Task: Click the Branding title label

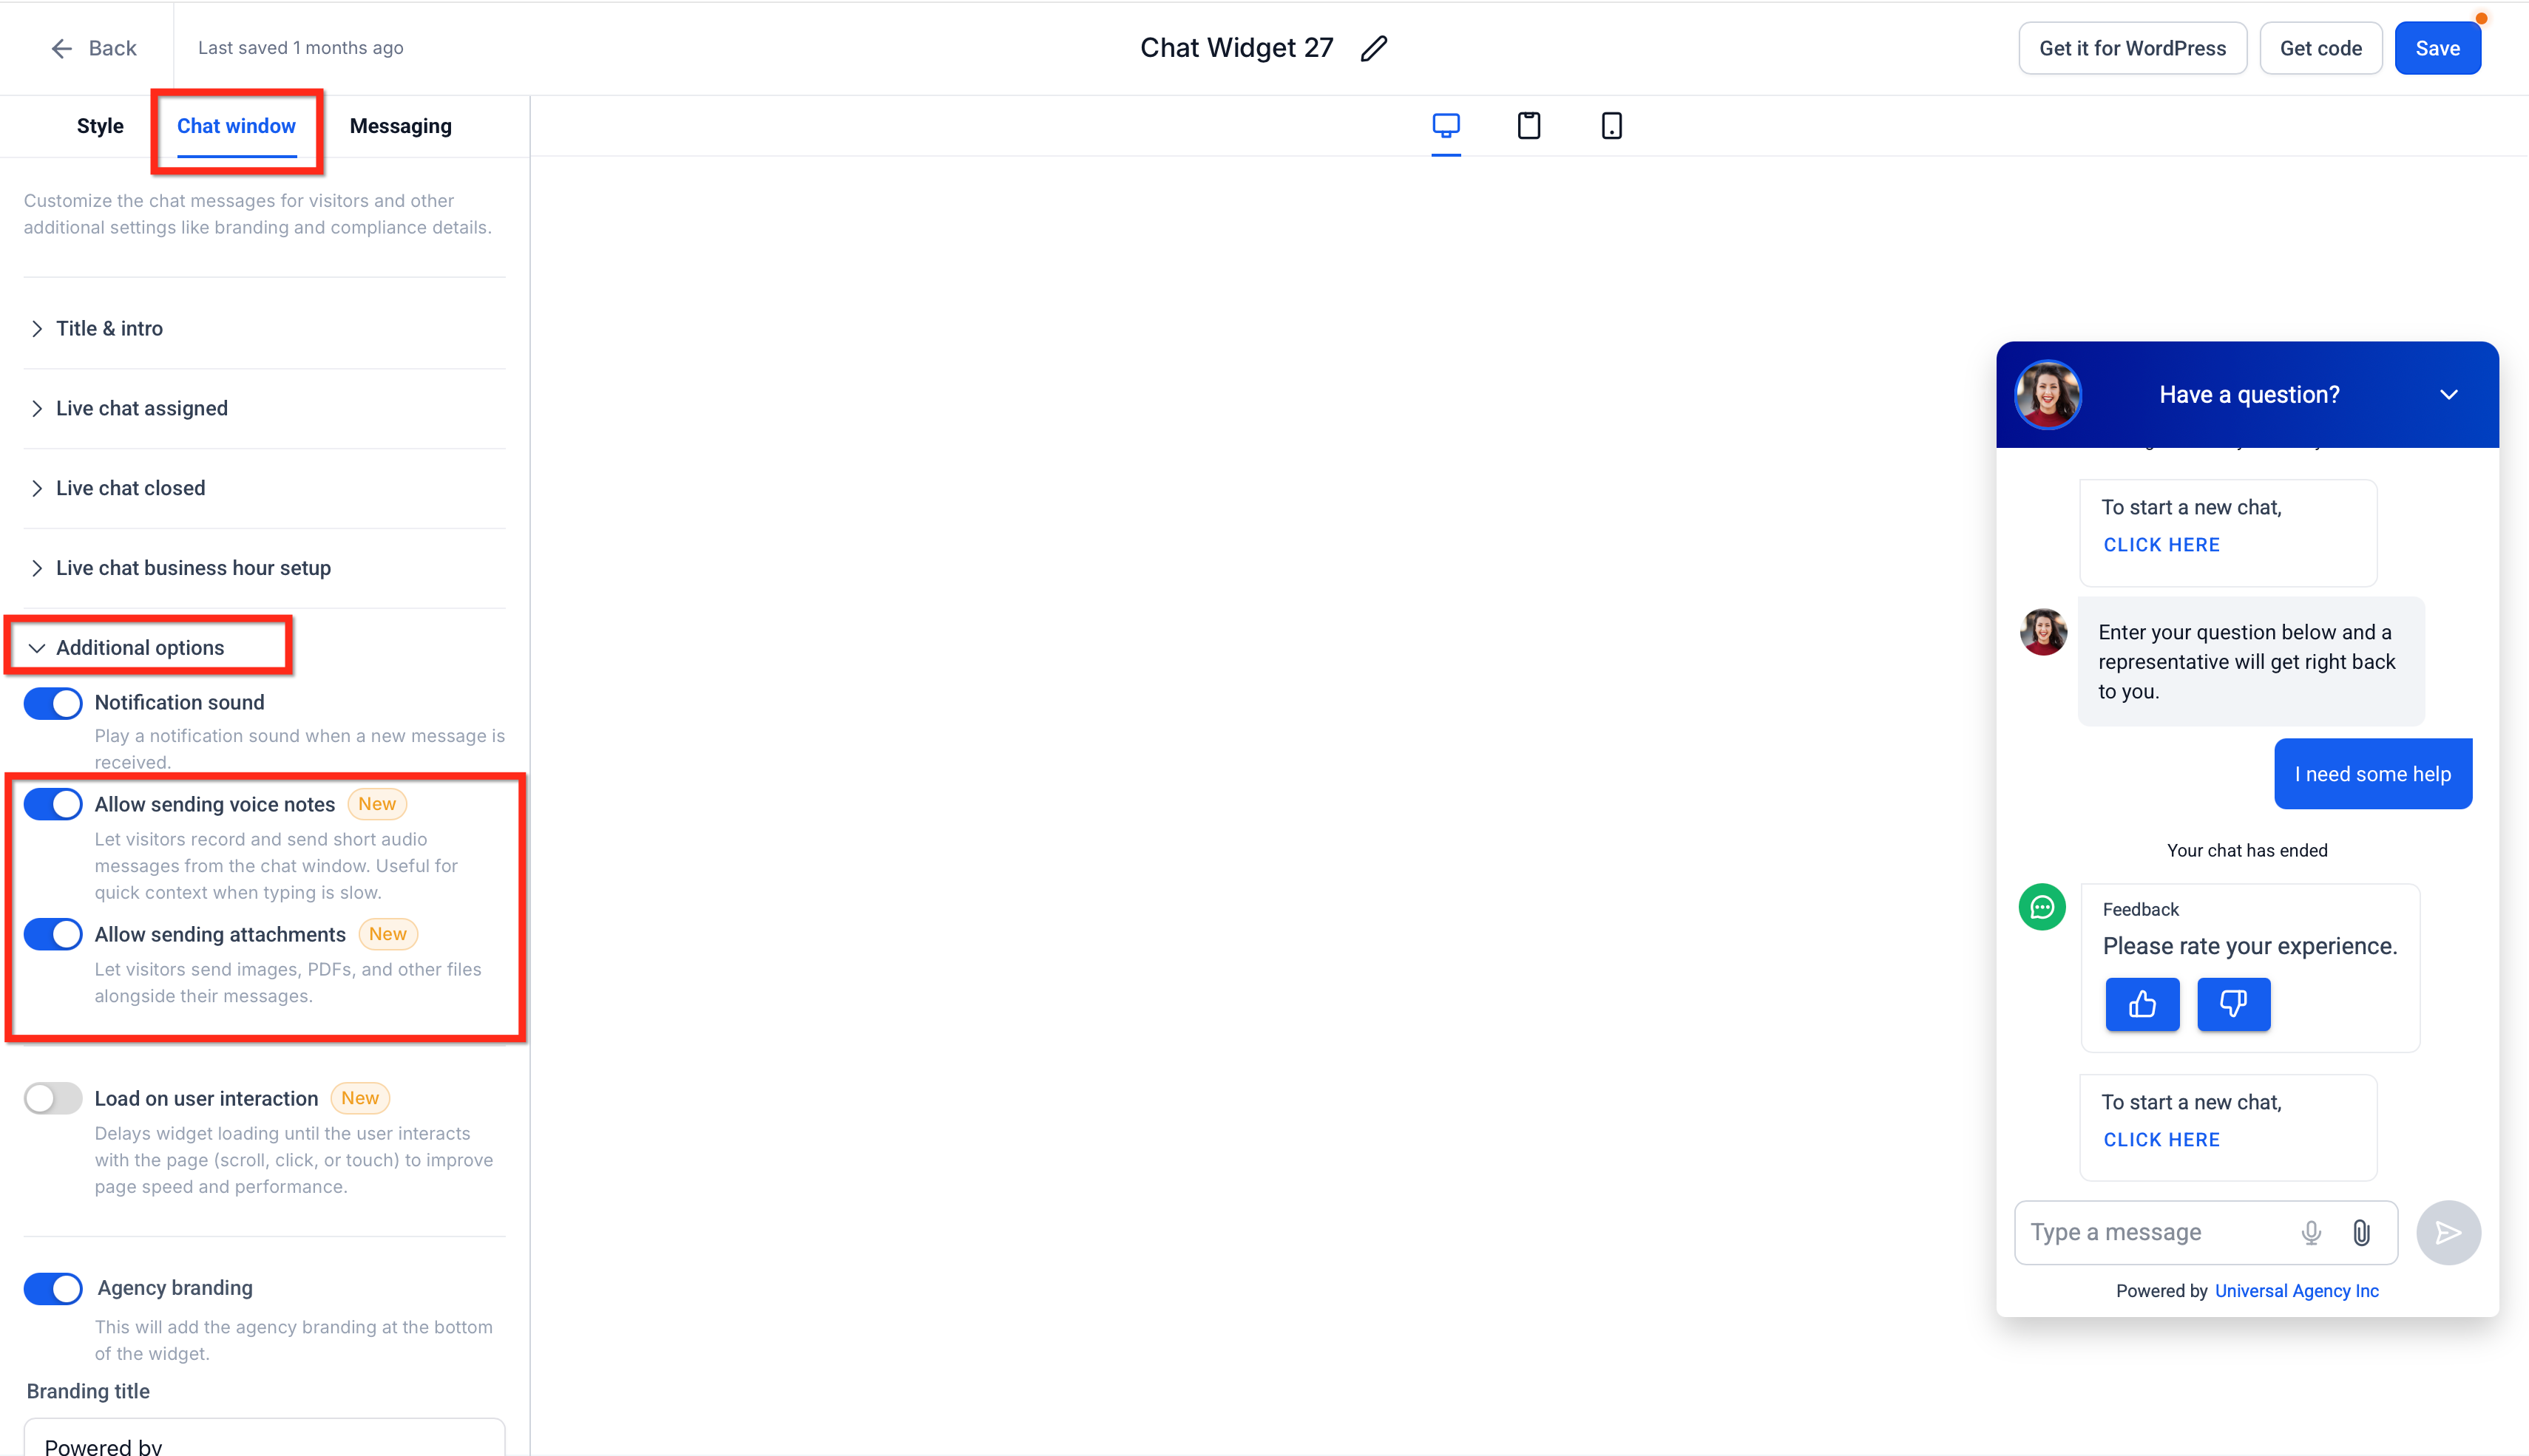Action: [x=88, y=1391]
